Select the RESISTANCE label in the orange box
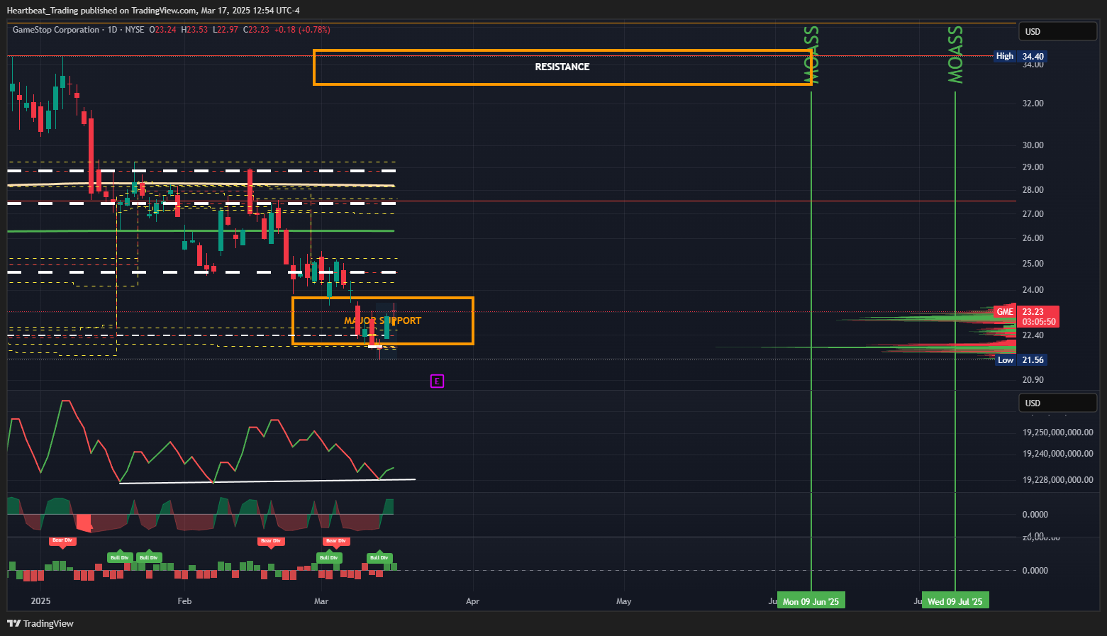The image size is (1107, 636). [x=562, y=67]
